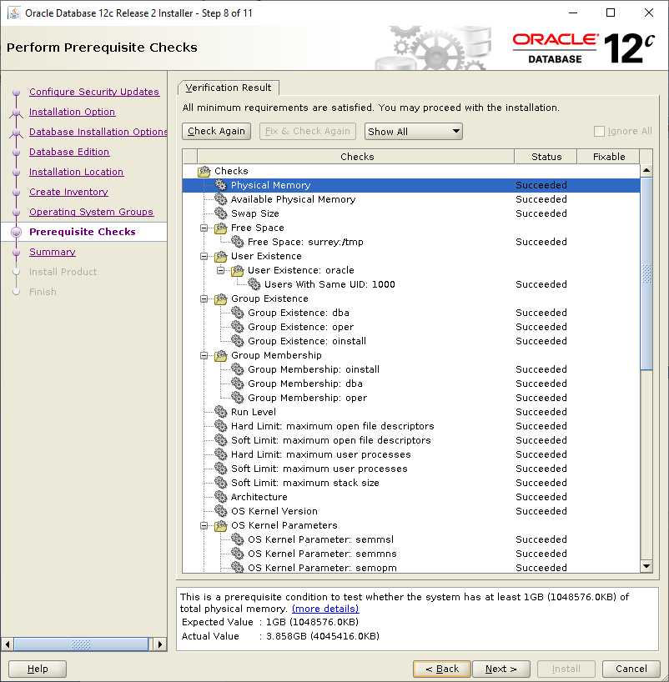Click the Group Existence folder icon
The image size is (669, 682).
(221, 298)
